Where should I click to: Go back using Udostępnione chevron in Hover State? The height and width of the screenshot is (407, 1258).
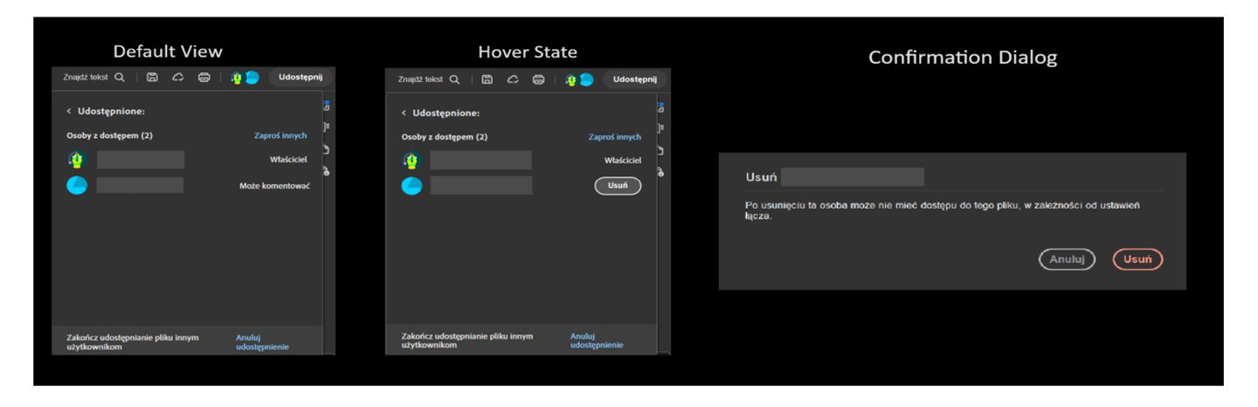(x=404, y=113)
